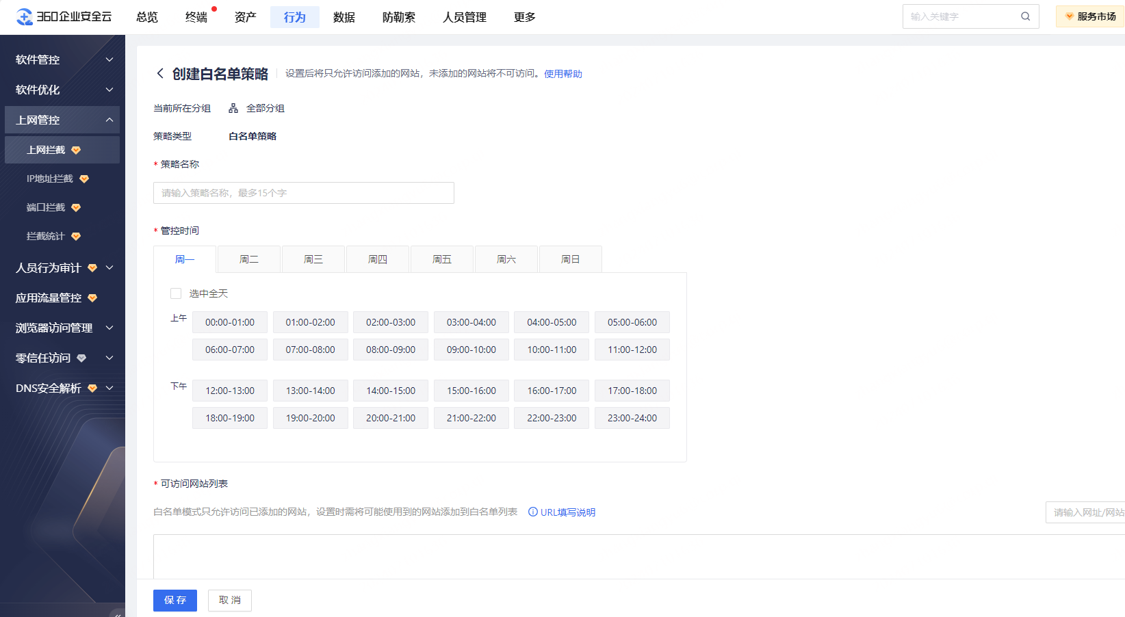The image size is (1125, 617).
Task: Open 服务市场 in the top bar
Action: click(x=1090, y=16)
